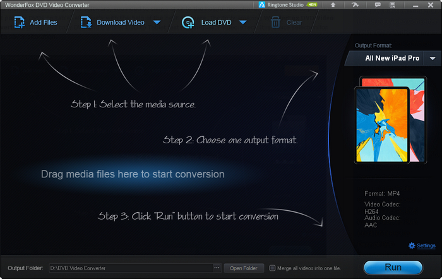Viewport: 442px width, 279px height.
Task: Select the All New iPad Pro format box
Action: point(392,58)
